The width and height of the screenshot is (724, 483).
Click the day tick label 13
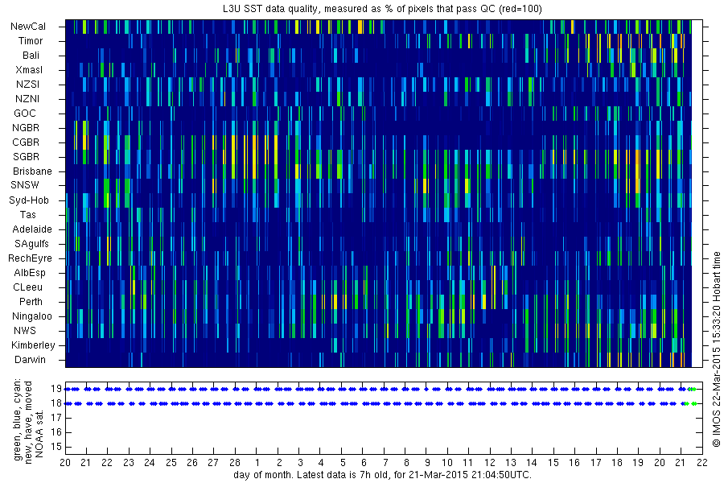click(511, 463)
